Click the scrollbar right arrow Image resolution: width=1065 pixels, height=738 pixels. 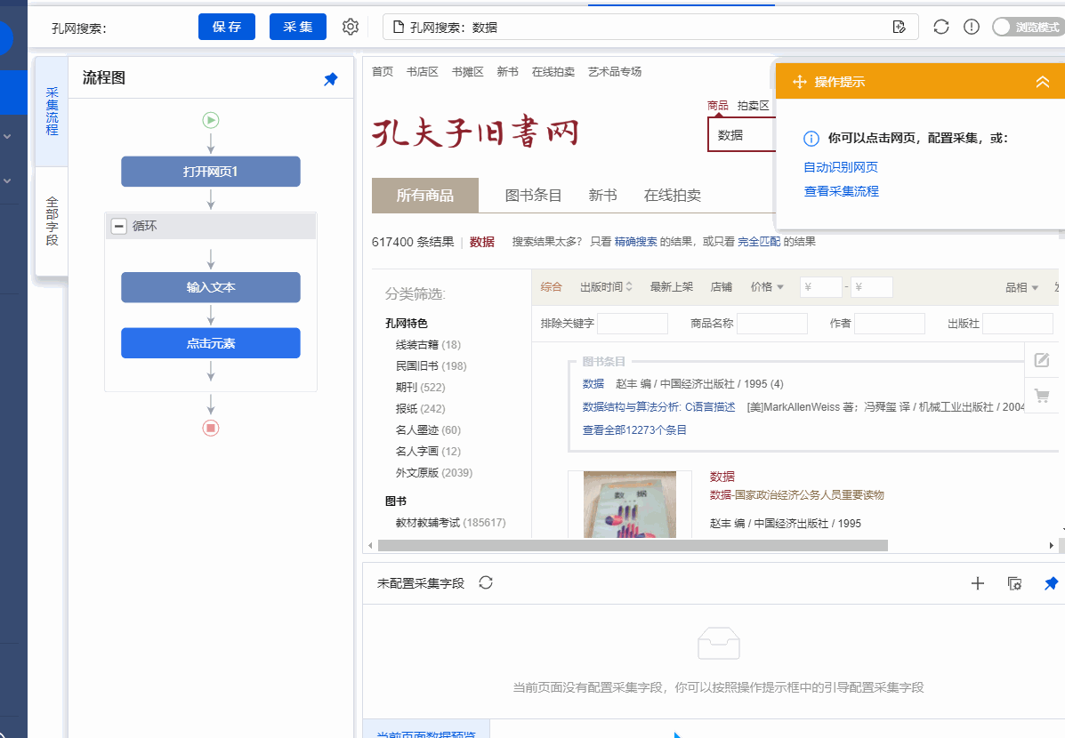coord(1052,545)
